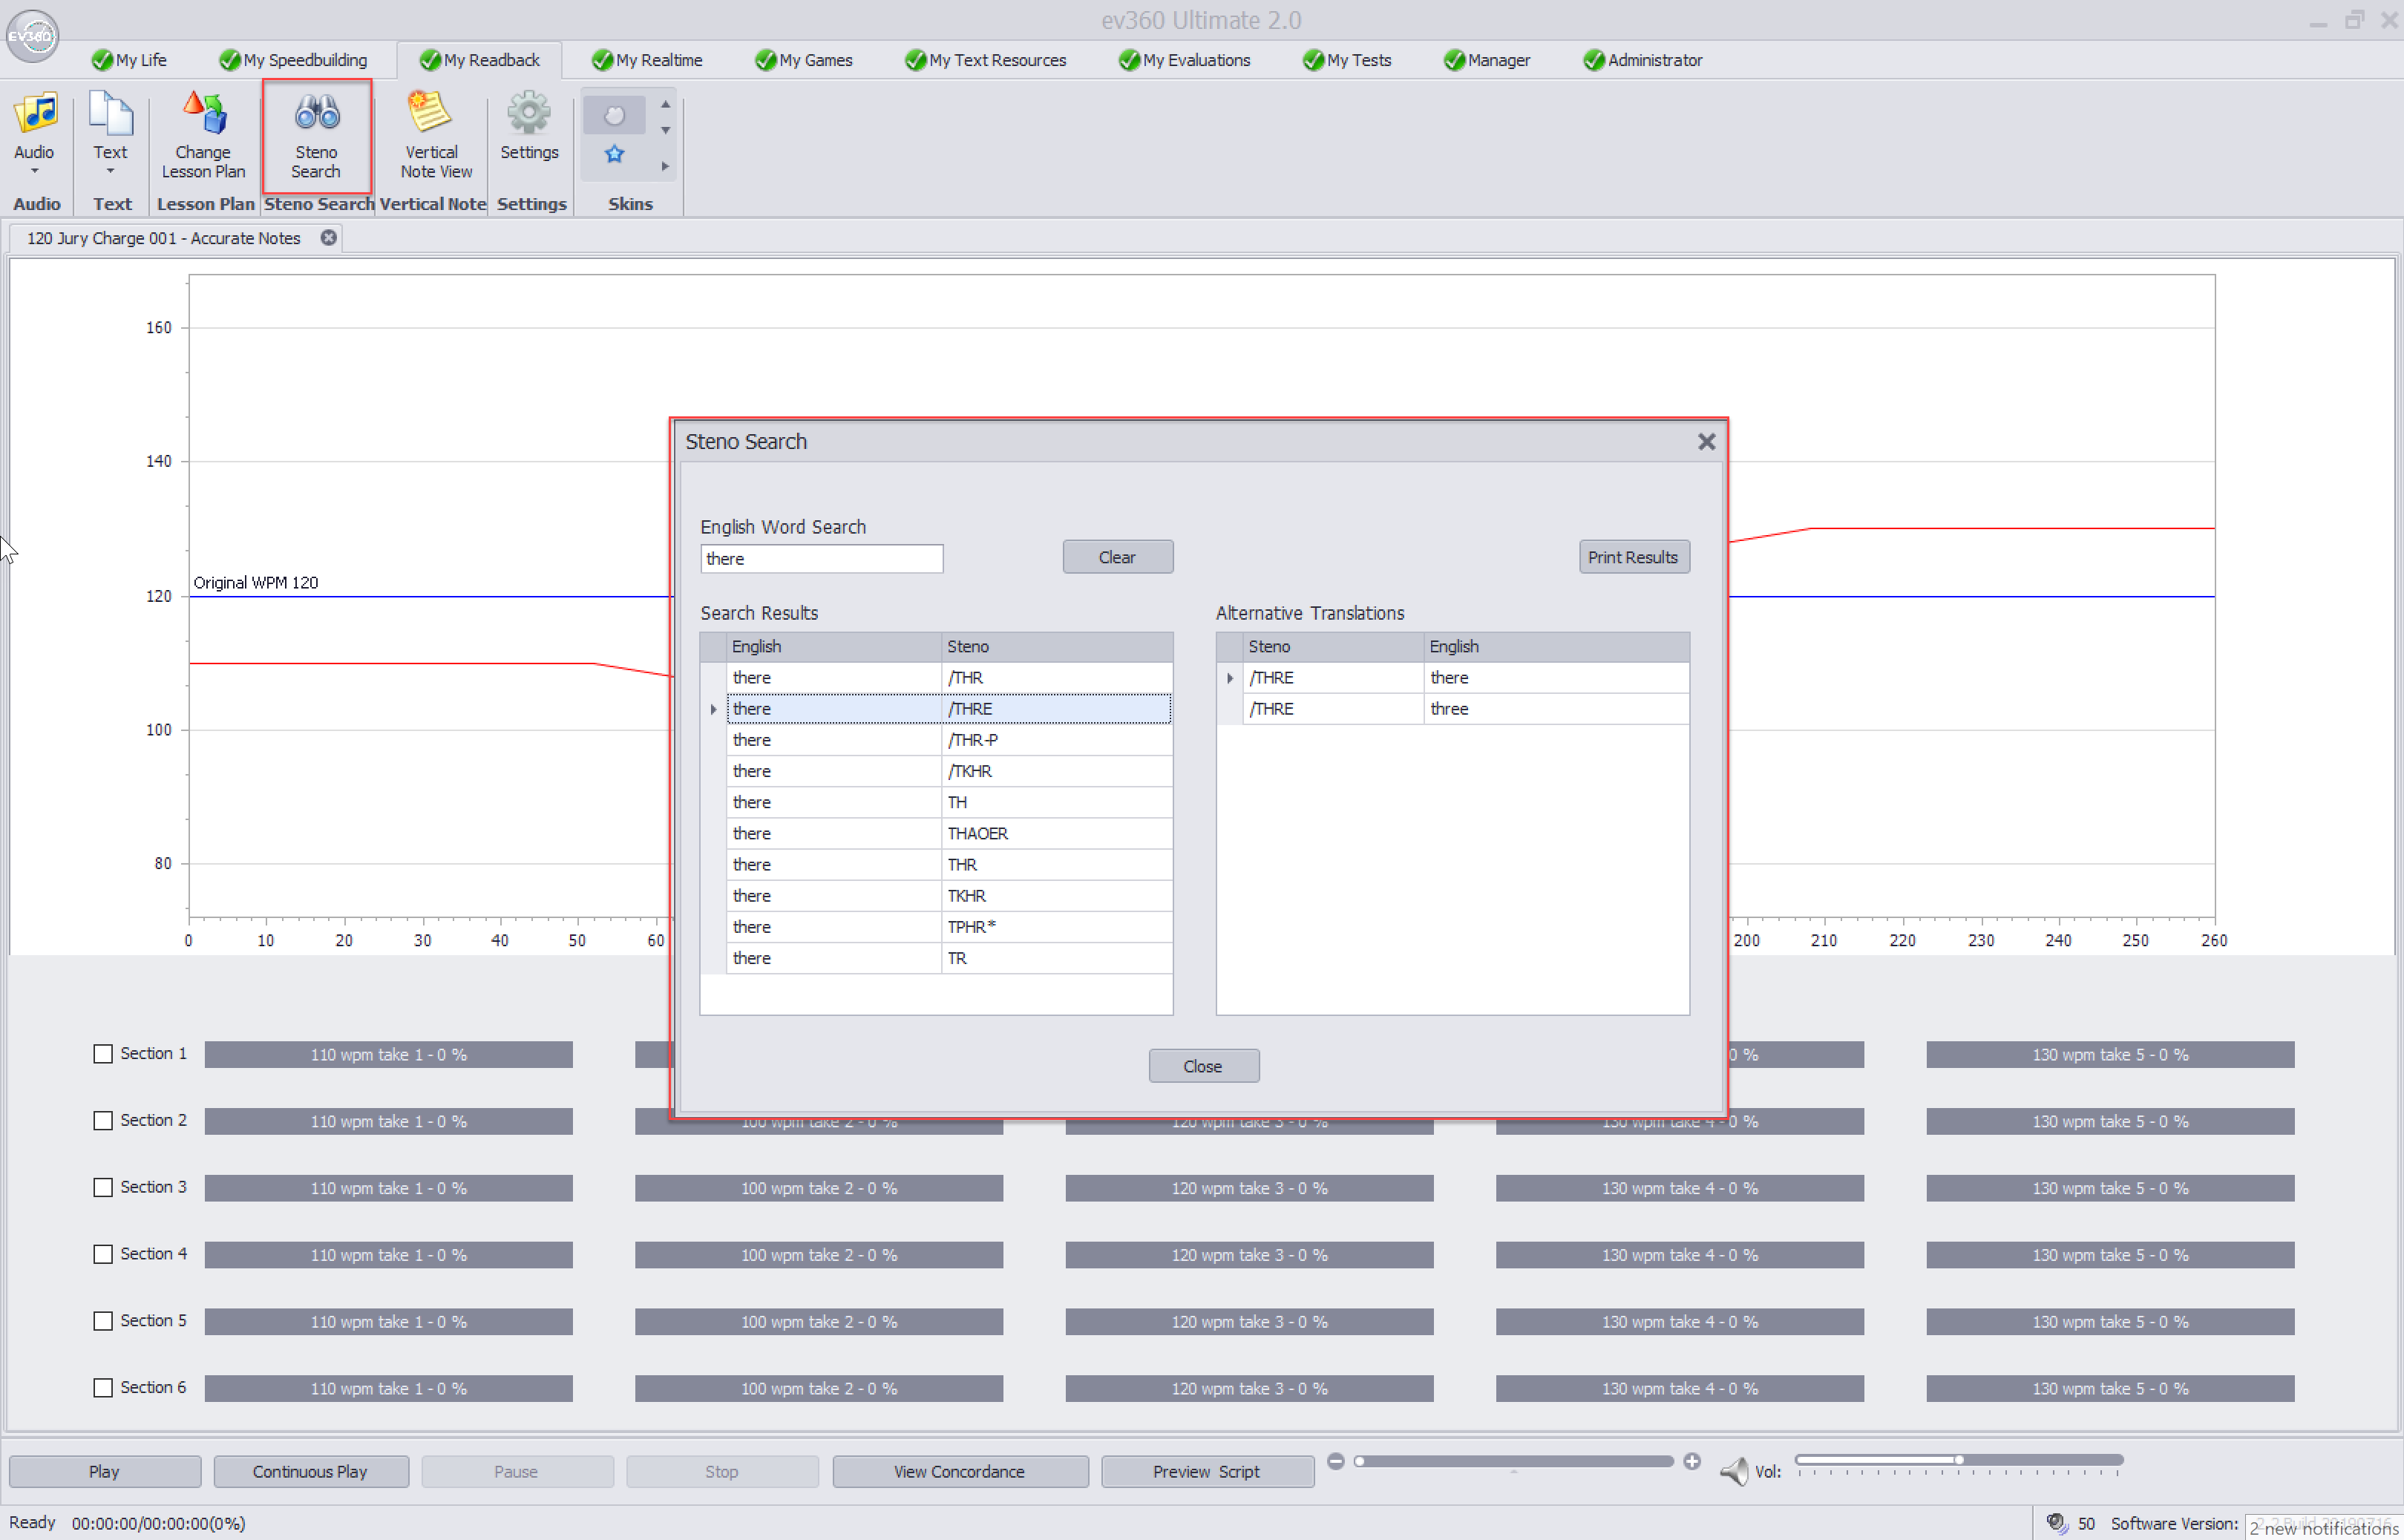Image resolution: width=2404 pixels, height=1540 pixels.
Task: Expand the Audio dropdown arrow
Action: pos(34,172)
